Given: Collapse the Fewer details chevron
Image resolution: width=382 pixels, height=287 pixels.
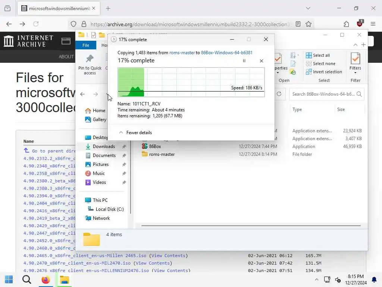Looking at the screenshot, I should 121,133.
